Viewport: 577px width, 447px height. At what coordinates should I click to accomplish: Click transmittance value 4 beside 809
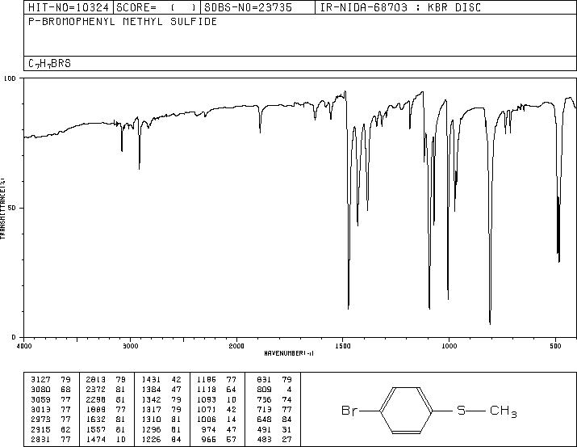[289, 390]
